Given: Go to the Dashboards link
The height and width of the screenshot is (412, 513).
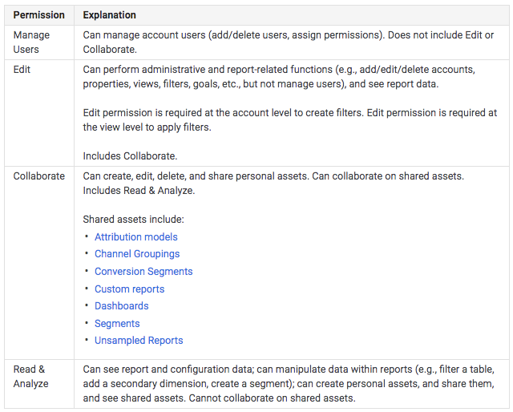Looking at the screenshot, I should [x=121, y=306].
